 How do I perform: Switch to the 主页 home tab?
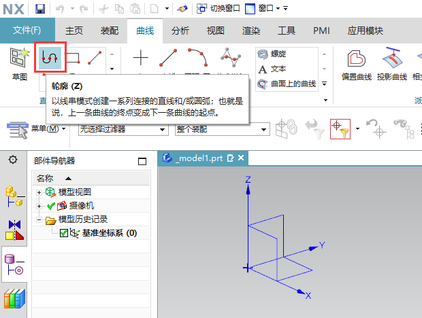[x=74, y=31]
